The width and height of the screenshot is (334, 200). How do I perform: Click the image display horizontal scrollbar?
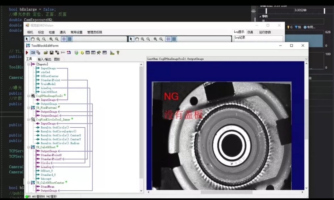click(x=225, y=192)
